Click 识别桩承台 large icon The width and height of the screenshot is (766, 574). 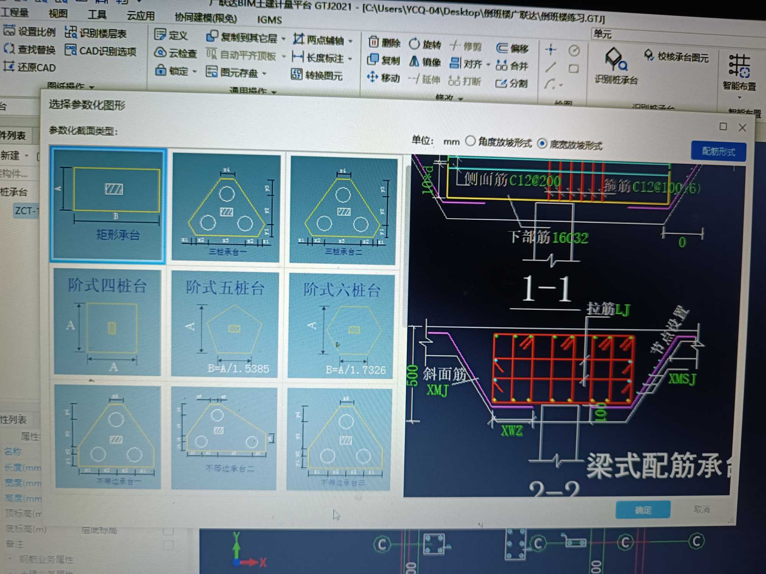pos(616,60)
